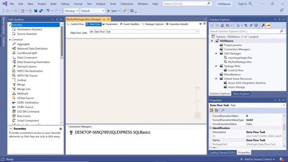Click the Multicast transformation icon

coord(14,94)
